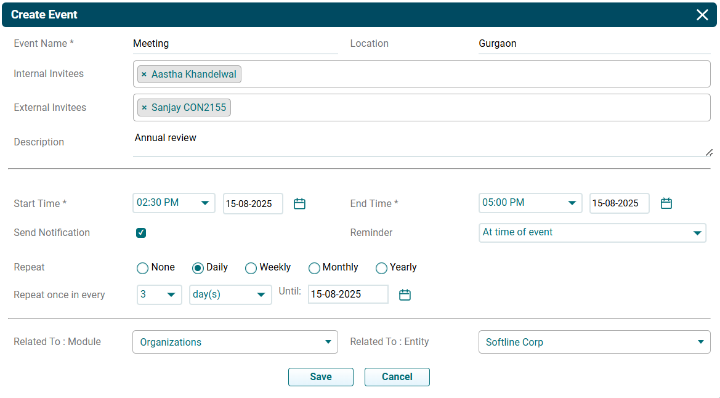Click the Description text area
720x398 pixels.
(419, 143)
